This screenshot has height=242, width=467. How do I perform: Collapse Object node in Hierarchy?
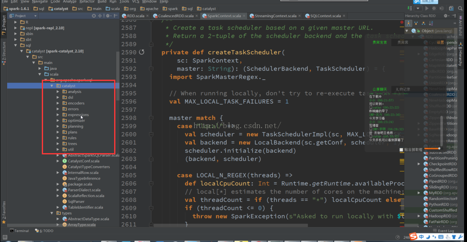407,30
